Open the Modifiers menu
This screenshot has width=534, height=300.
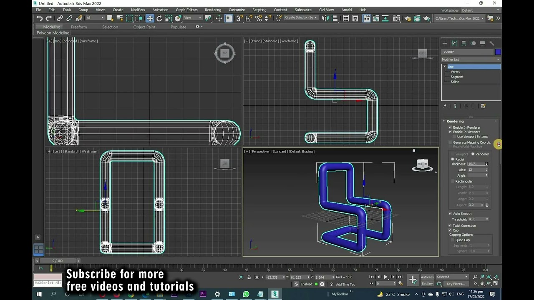[x=138, y=10]
